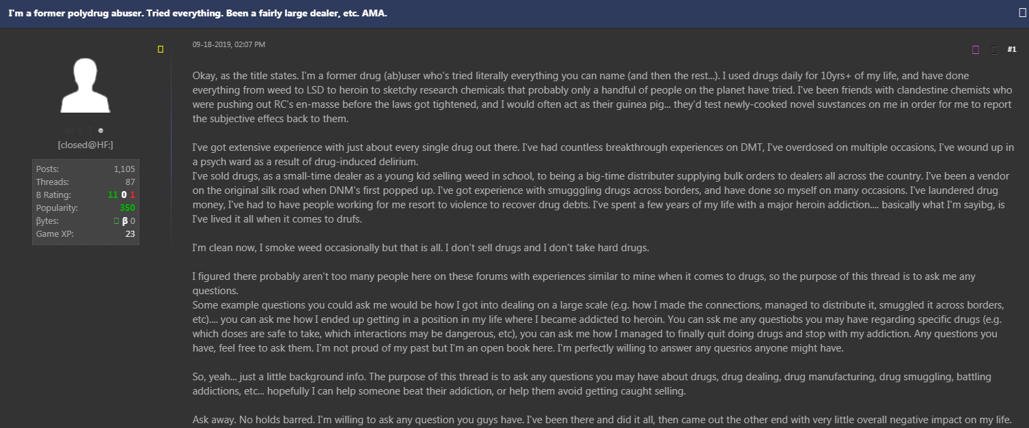
Task: Click the neutral B Rating count 0
Action: click(124, 195)
